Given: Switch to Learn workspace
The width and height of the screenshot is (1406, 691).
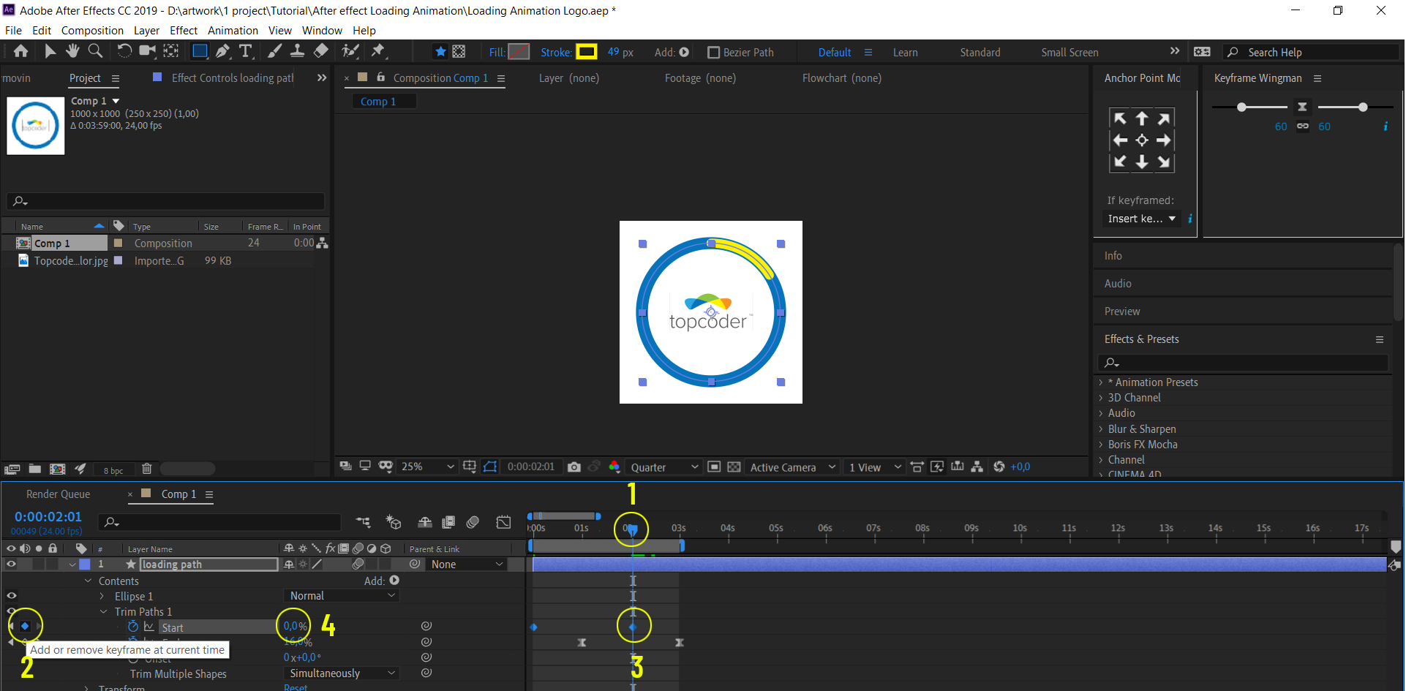Looking at the screenshot, I should point(905,53).
